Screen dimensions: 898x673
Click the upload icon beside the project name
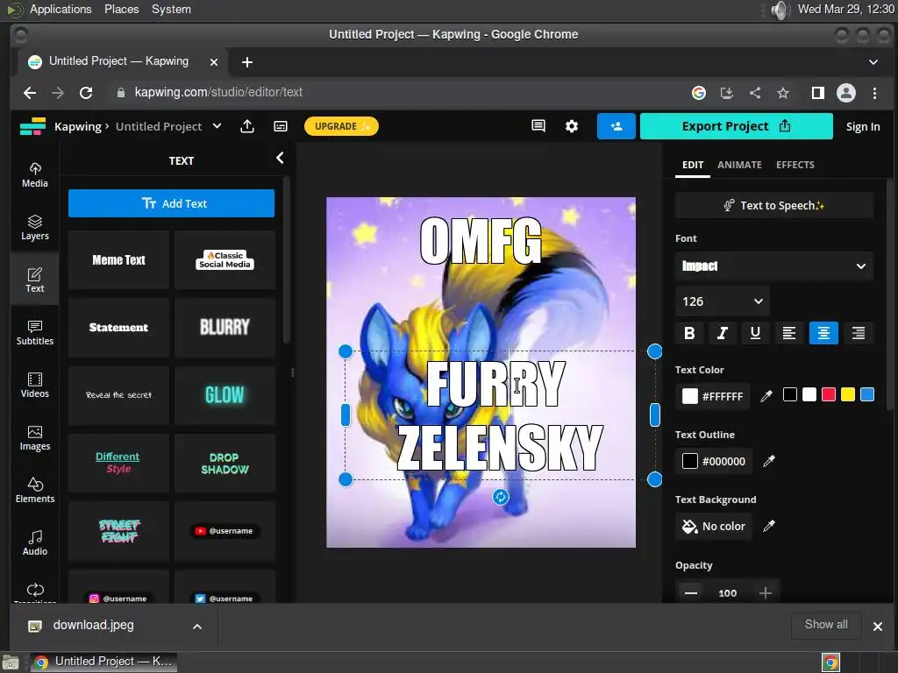(247, 126)
